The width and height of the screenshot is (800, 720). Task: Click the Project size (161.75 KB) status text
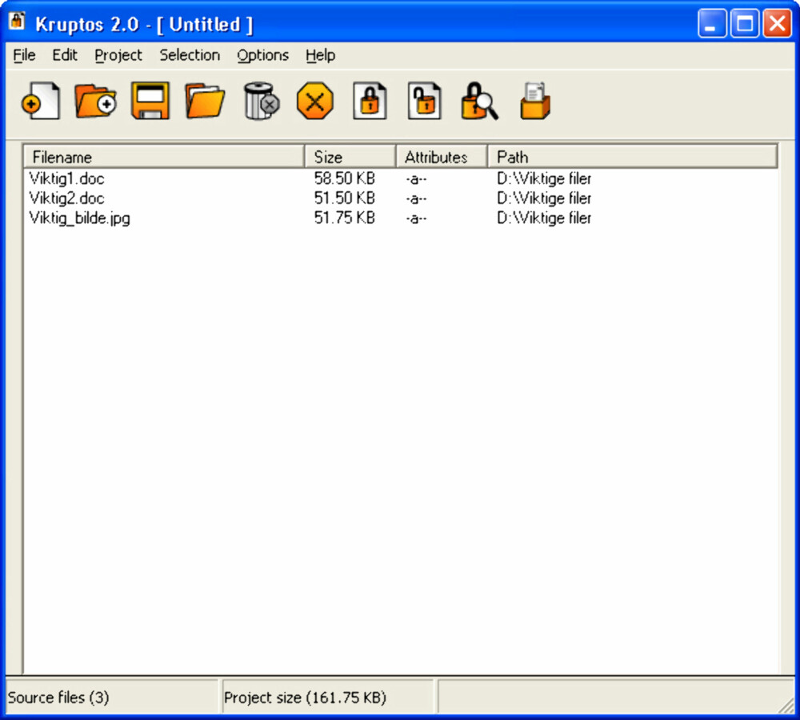coord(305,697)
